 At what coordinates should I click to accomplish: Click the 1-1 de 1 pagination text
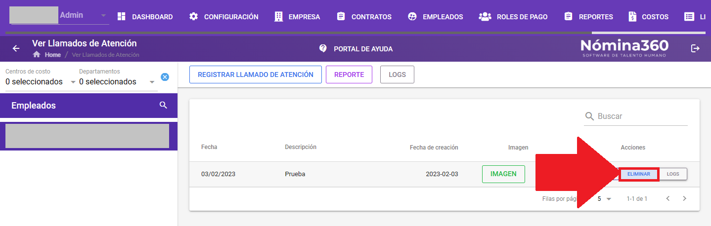(637, 199)
